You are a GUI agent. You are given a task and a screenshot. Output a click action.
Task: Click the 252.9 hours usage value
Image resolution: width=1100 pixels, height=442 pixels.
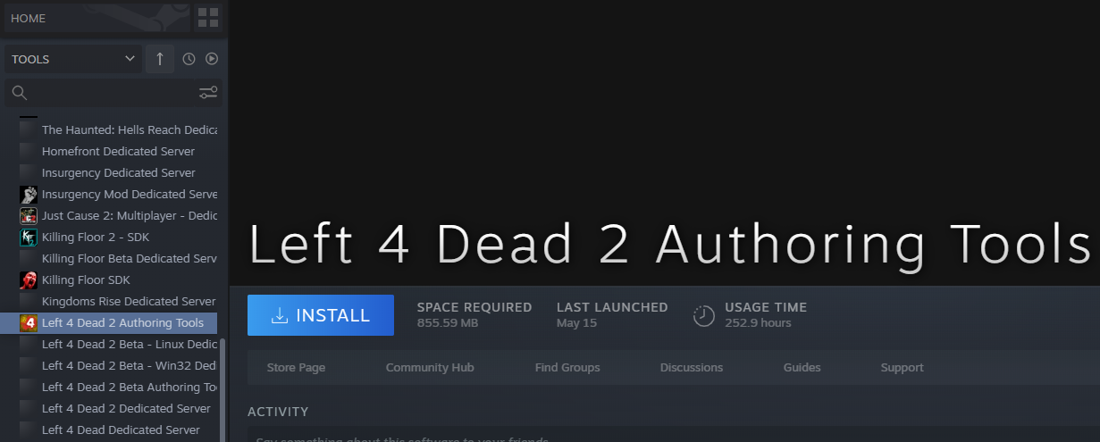tap(758, 323)
